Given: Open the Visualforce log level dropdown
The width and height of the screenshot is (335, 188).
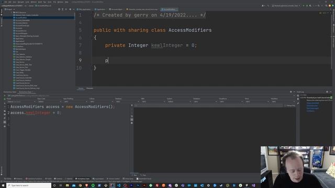Looking at the screenshot, I should [x=231, y=102].
